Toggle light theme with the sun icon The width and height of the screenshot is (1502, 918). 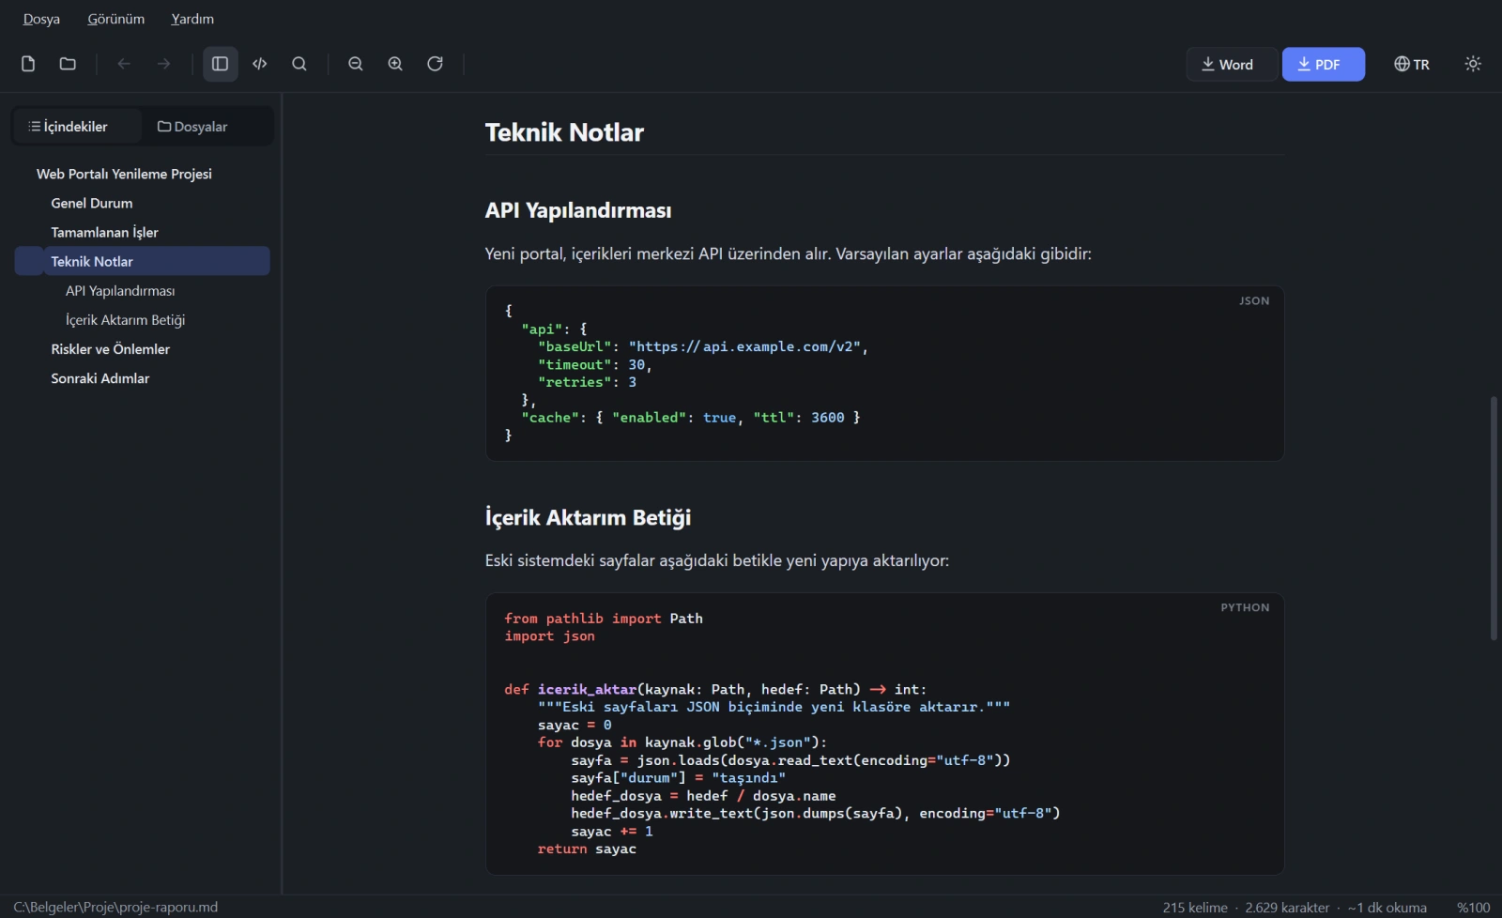tap(1473, 64)
